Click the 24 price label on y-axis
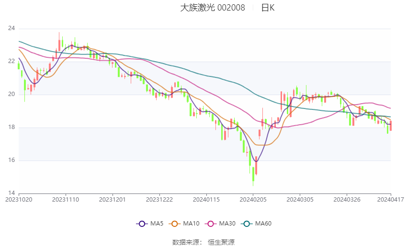The image size is (407, 247). pyautogui.click(x=11, y=29)
